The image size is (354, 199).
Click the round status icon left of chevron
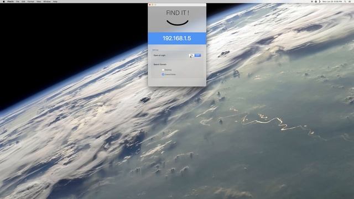pos(316,1)
